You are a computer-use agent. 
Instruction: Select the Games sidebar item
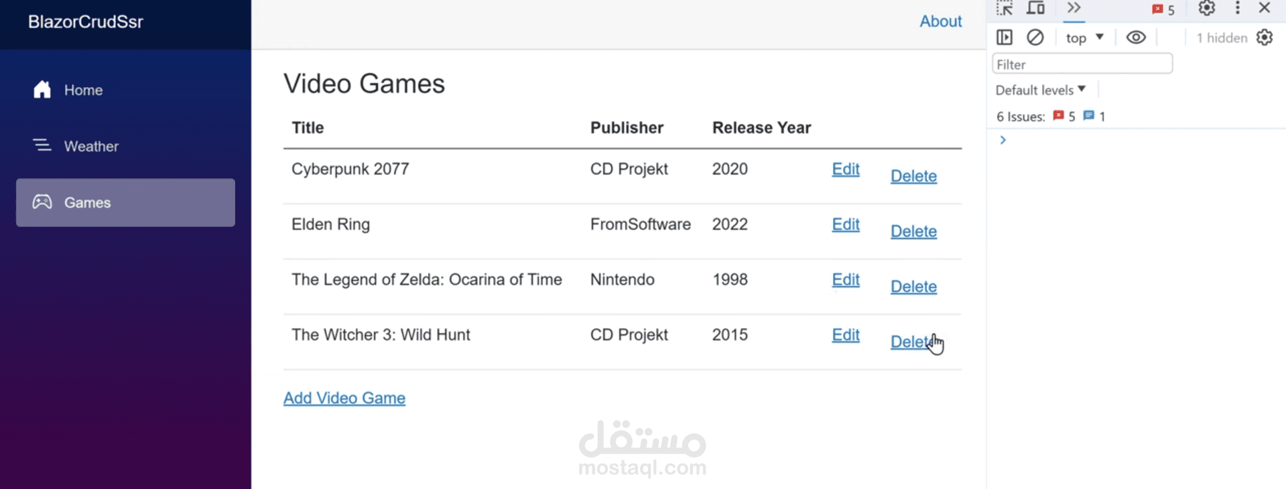[x=87, y=202]
